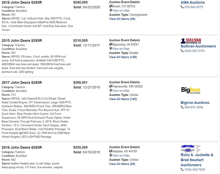Click phone icon next to (734) 439-7939
The width and height of the screenshot is (220, 174).
click(182, 169)
